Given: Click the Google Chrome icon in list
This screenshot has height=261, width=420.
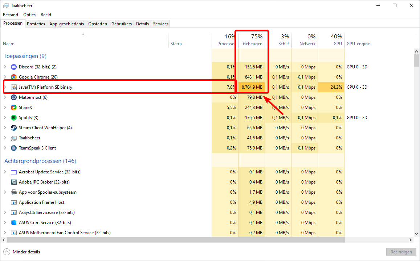Looking at the screenshot, I should 14,77.
